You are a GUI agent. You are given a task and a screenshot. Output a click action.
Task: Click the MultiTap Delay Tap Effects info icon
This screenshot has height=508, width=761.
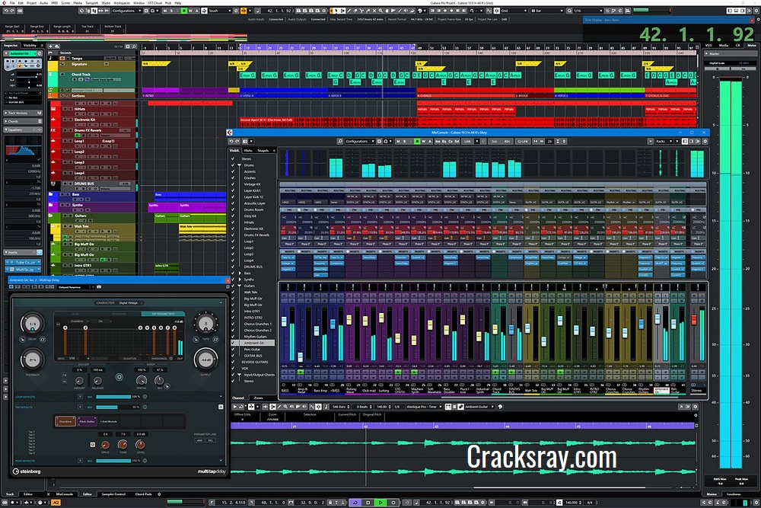tap(145, 407)
